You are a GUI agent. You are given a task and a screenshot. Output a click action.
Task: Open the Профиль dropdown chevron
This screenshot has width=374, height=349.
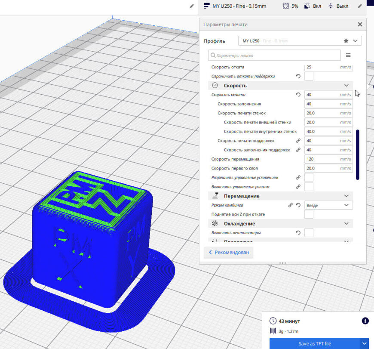[x=355, y=41]
